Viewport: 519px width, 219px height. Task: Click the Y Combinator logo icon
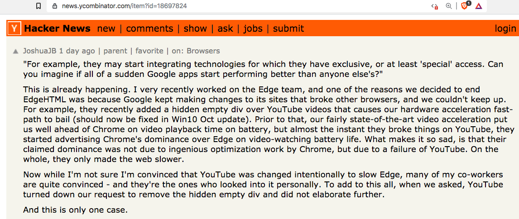[x=14, y=29]
